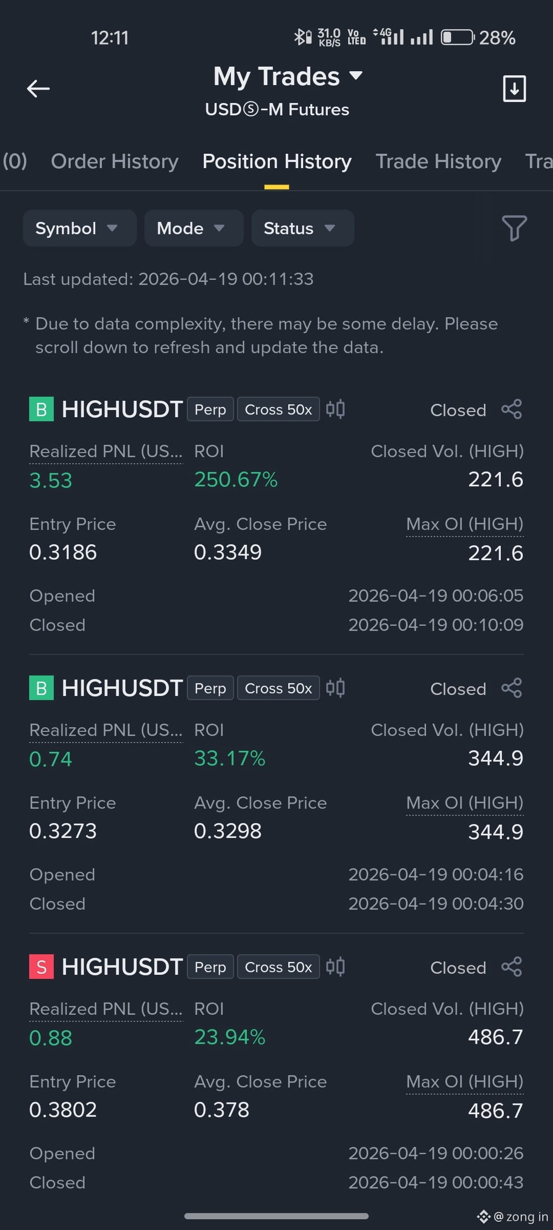This screenshot has height=1230, width=553.
Task: Tap Max OI (HIGH) label in first position
Action: point(464,524)
